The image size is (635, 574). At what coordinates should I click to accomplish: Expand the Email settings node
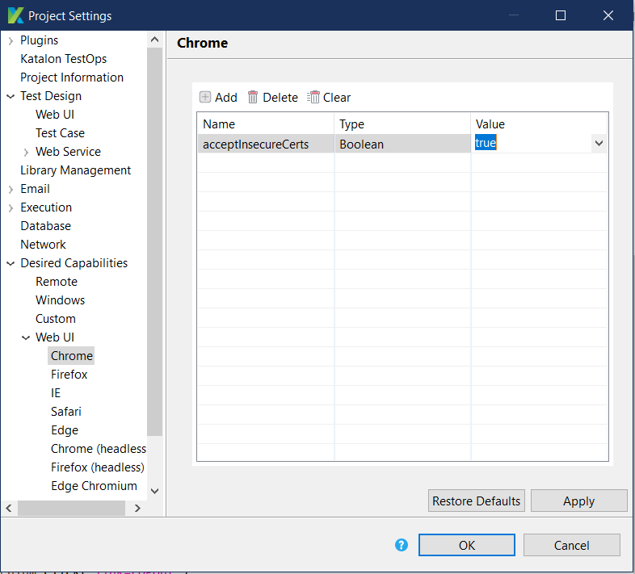[x=11, y=189]
